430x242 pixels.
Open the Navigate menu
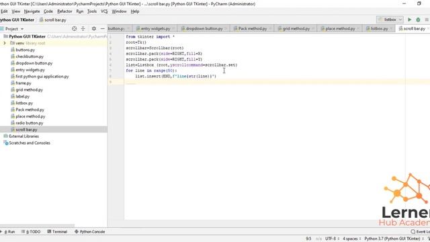[x=32, y=11]
